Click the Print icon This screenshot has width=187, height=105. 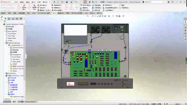(71, 2)
